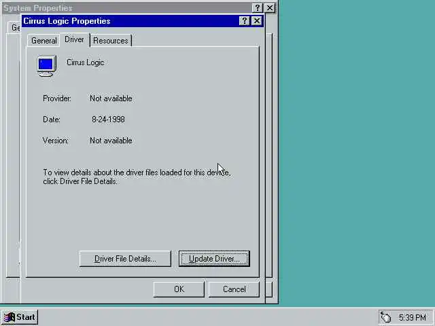Click the help button in Cirrus Logic Properties
This screenshot has height=326, width=435.
pos(244,21)
